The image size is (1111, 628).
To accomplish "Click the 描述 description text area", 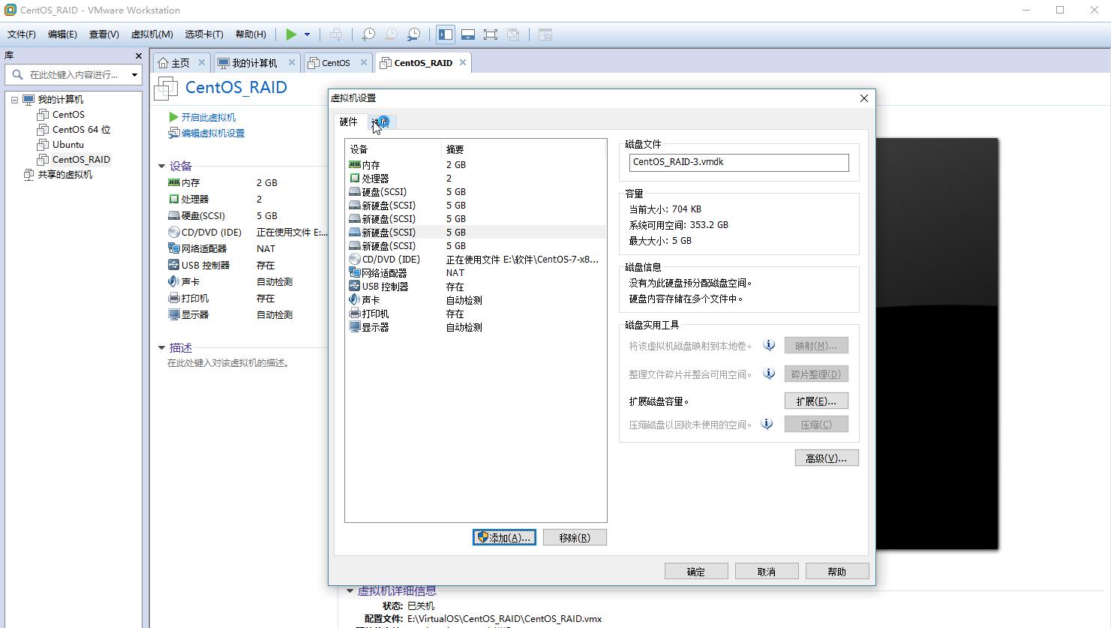I will tap(228, 363).
